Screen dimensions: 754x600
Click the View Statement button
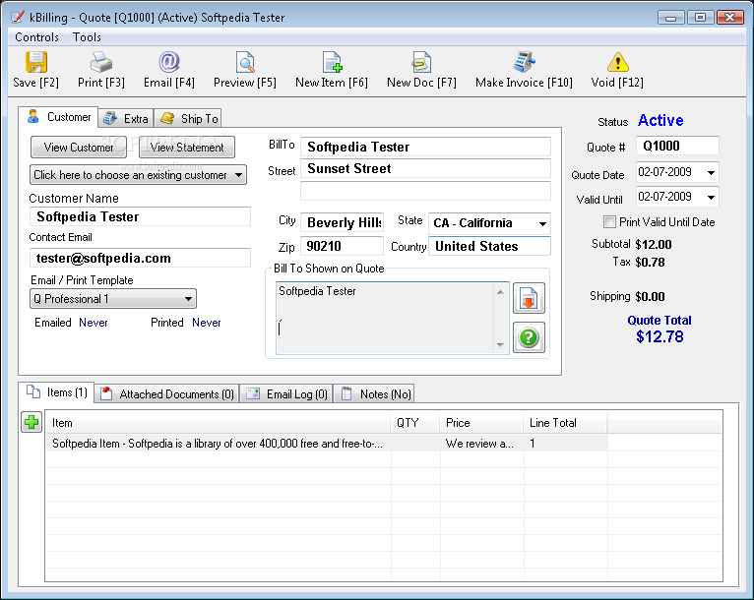187,147
